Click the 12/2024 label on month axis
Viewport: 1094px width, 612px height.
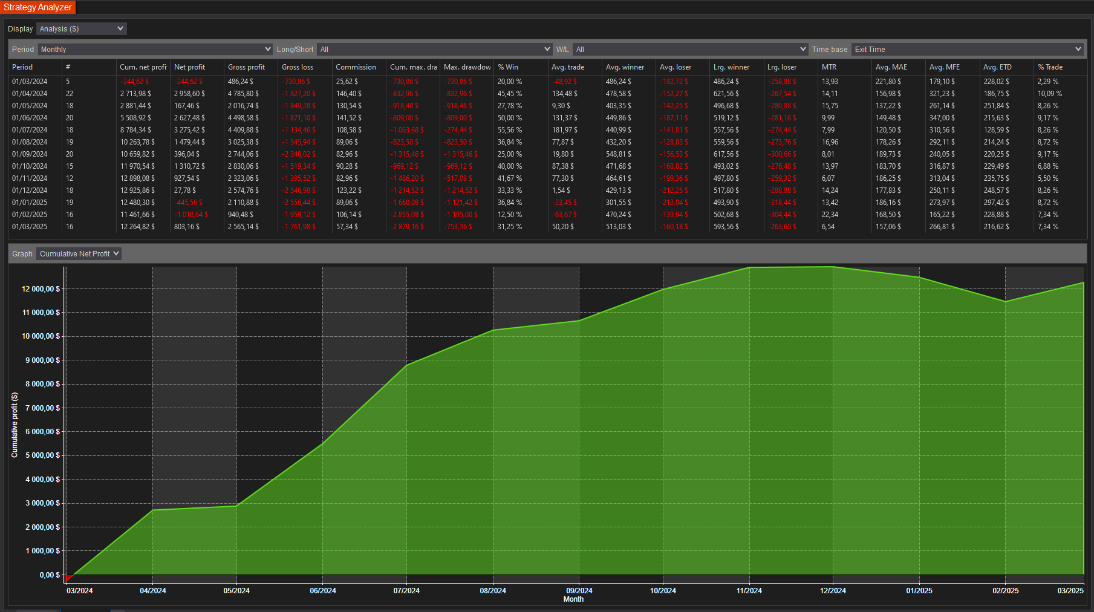[833, 591]
